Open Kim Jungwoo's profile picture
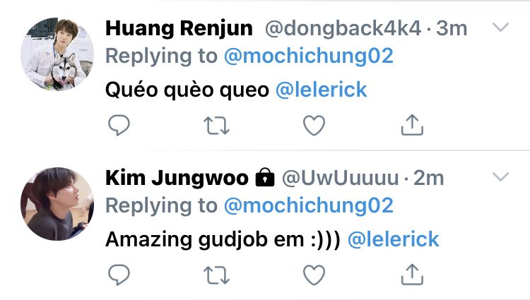The height and width of the screenshot is (300, 530). point(57,204)
